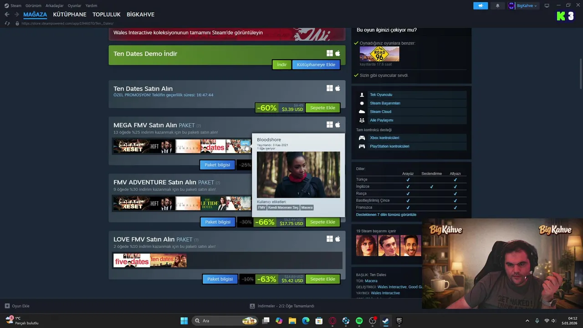Open the Windows Start menu
This screenshot has width=583, height=328.
[184, 321]
